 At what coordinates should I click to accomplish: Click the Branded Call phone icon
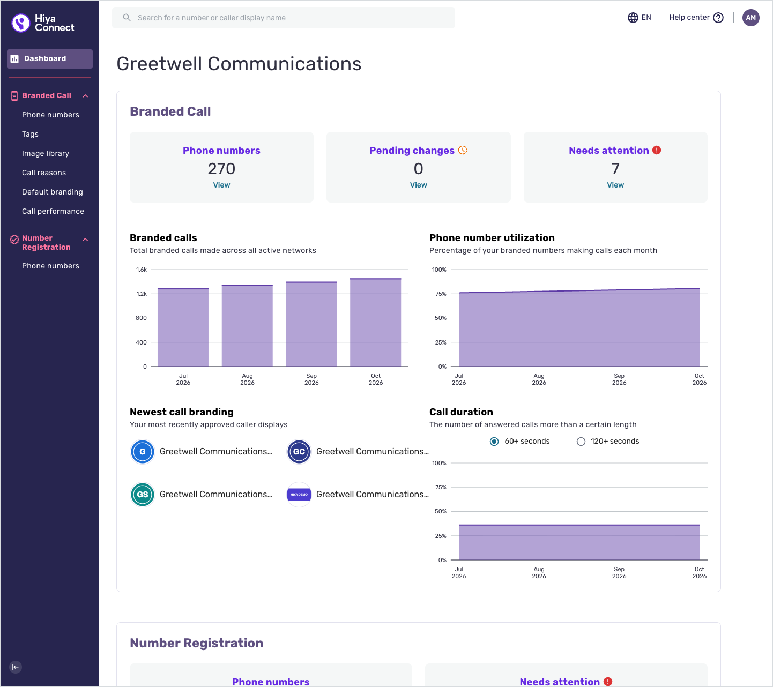(14, 96)
